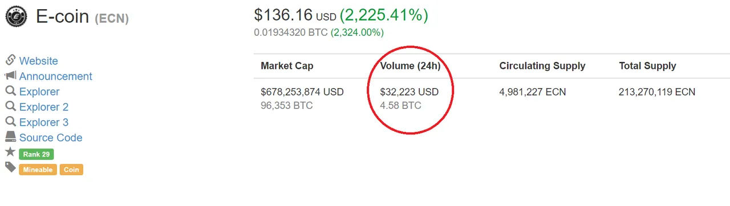Click the magnifier icon beside Explorer 3
The height and width of the screenshot is (206, 730).
pos(10,122)
